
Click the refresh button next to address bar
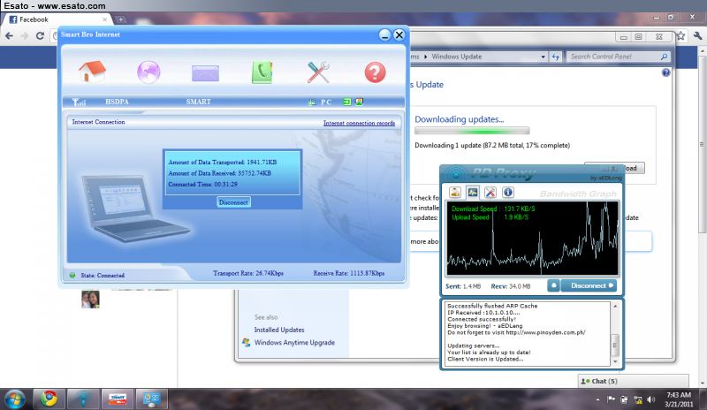click(556, 57)
